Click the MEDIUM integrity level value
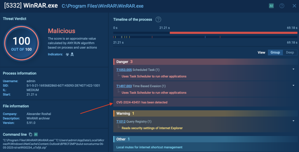Image resolution: width=299 pixels, height=152 pixels. click(33, 90)
